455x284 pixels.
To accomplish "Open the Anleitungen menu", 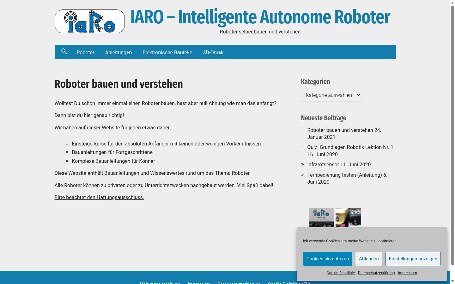I will pos(118,52).
